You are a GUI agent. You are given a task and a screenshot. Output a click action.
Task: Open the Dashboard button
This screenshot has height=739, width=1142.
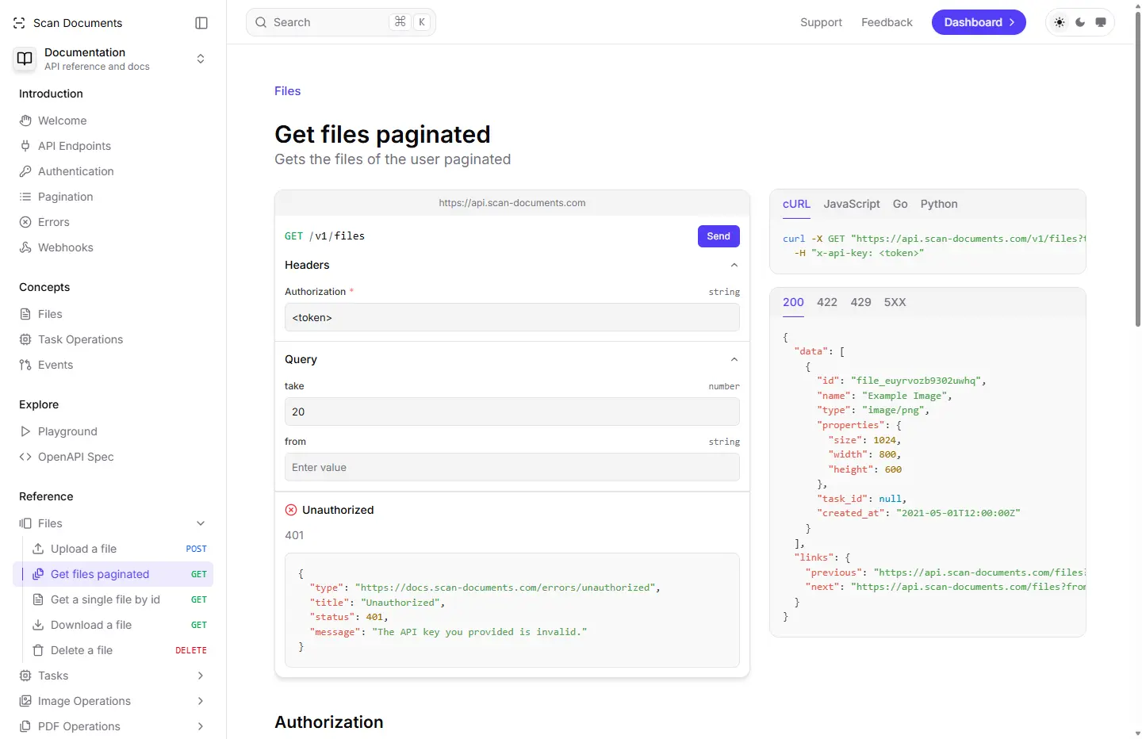point(979,22)
